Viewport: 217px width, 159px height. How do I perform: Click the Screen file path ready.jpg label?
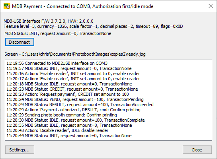75,54
